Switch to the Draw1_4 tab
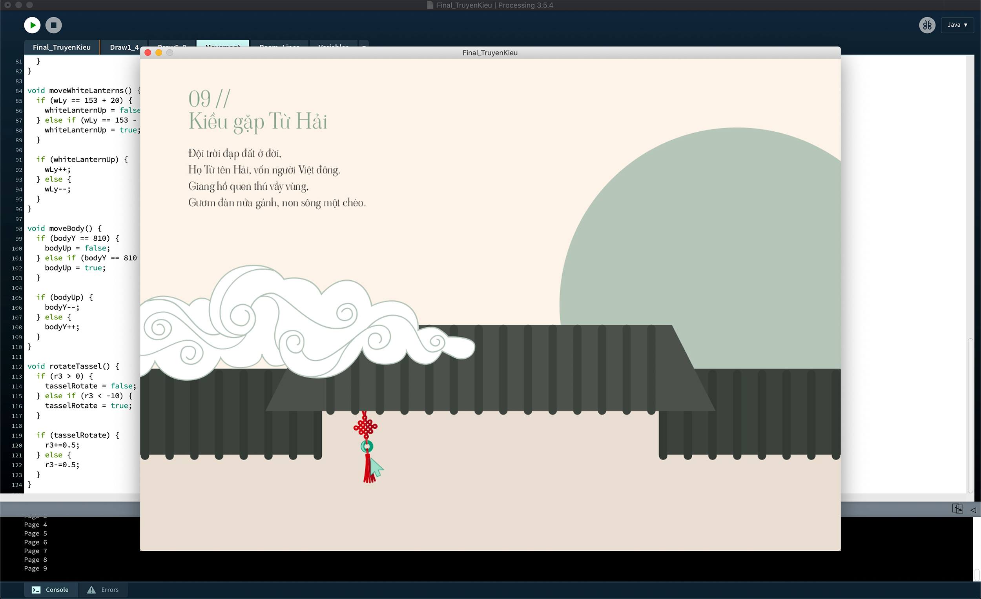981x599 pixels. pyautogui.click(x=124, y=47)
